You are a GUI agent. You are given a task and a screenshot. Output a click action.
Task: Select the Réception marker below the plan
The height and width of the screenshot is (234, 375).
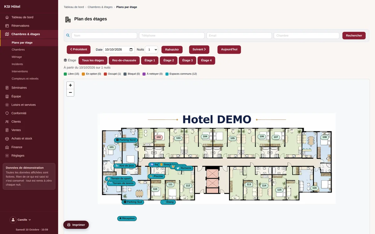pyautogui.click(x=127, y=218)
